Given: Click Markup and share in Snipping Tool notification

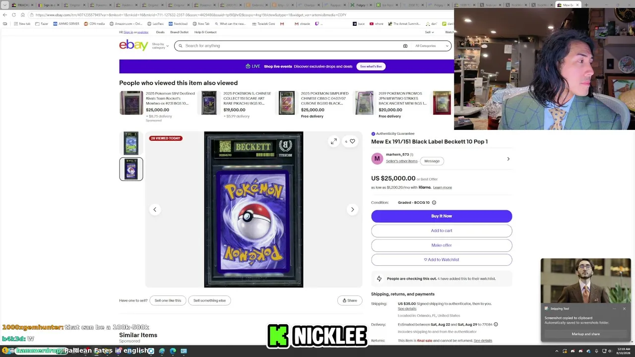Looking at the screenshot, I should [x=585, y=334].
